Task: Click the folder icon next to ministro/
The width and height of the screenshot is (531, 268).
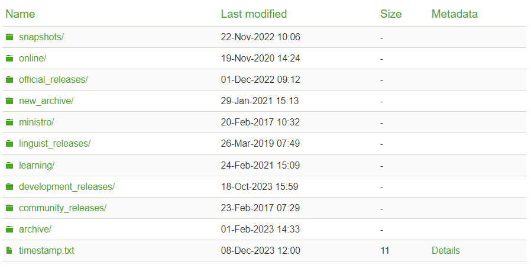Action: tap(9, 122)
